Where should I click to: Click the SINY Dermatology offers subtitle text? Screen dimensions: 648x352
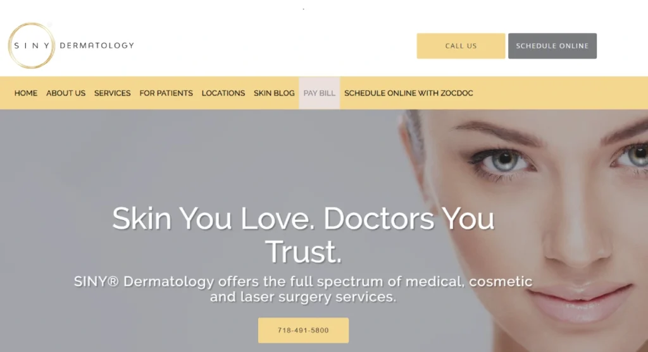coord(303,289)
